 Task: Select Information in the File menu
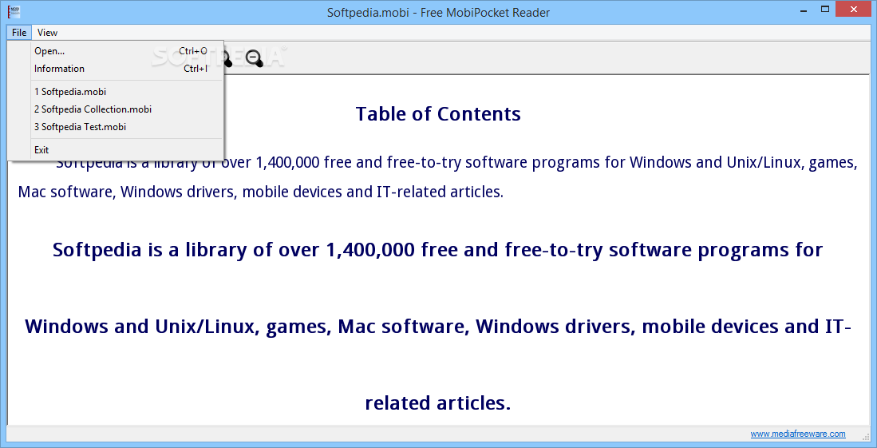(116, 69)
